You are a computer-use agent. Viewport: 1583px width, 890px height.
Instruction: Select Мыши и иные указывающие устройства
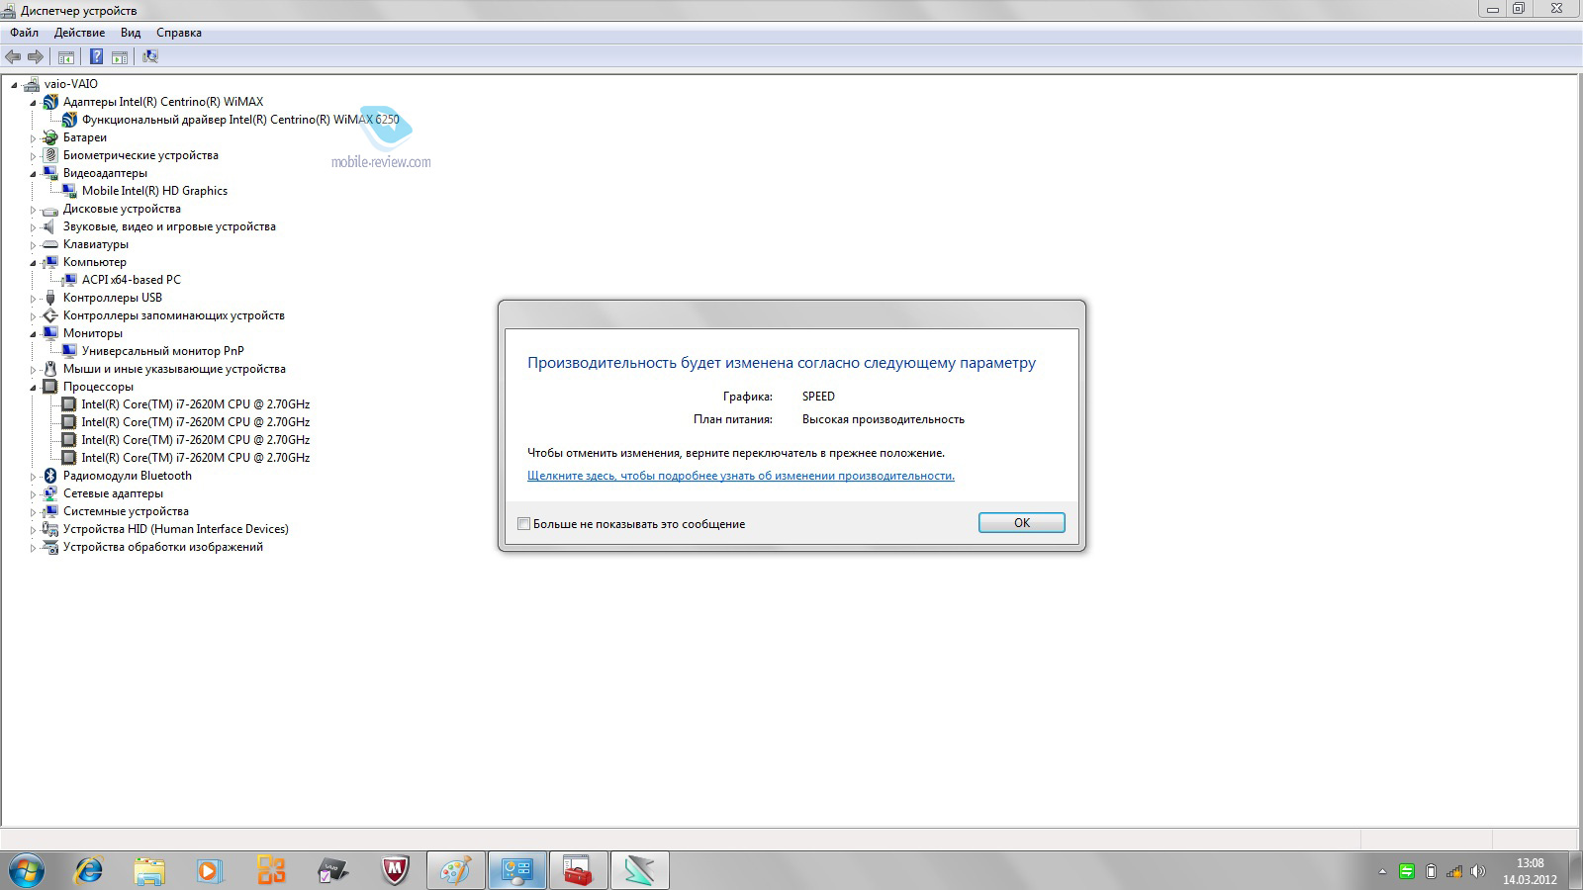(x=174, y=369)
